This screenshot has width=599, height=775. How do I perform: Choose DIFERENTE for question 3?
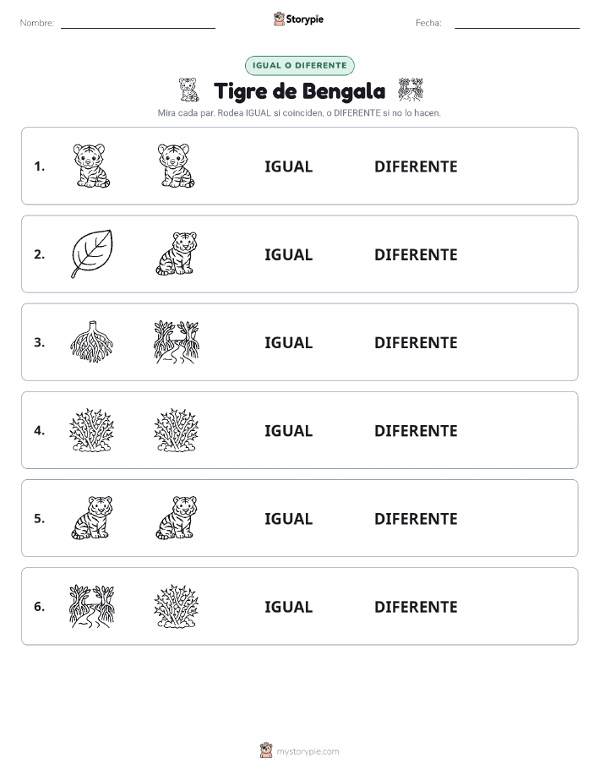pos(416,342)
